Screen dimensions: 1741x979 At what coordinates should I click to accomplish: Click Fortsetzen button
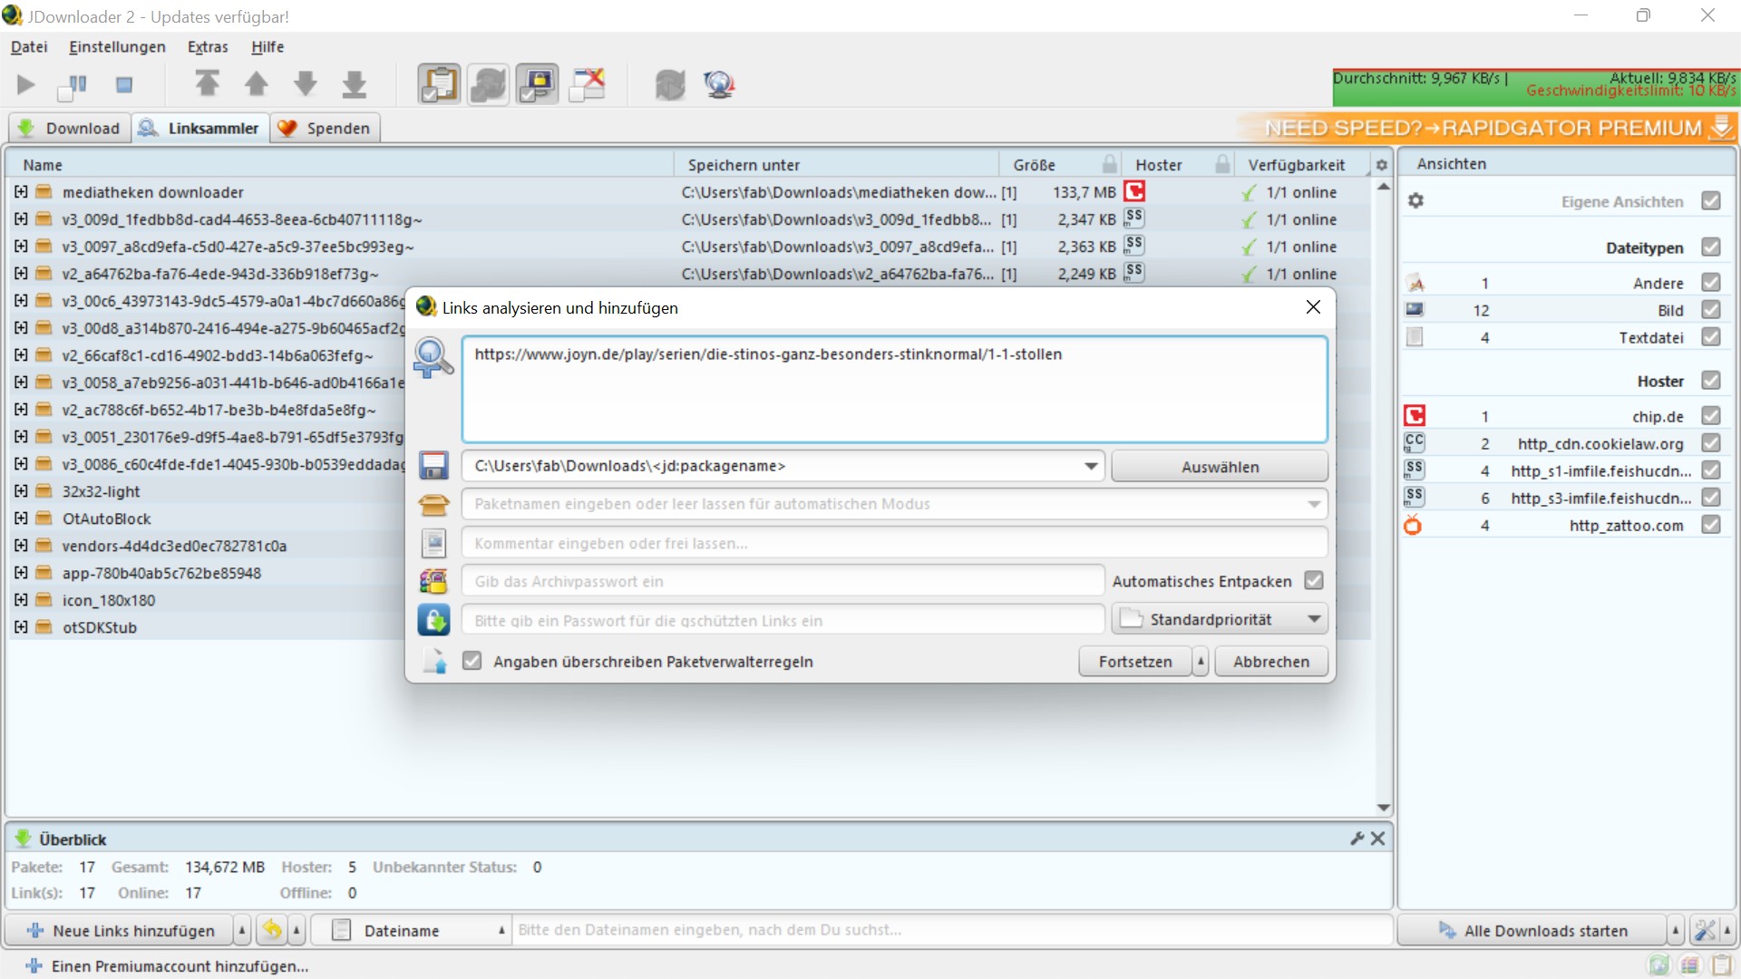pyautogui.click(x=1135, y=662)
